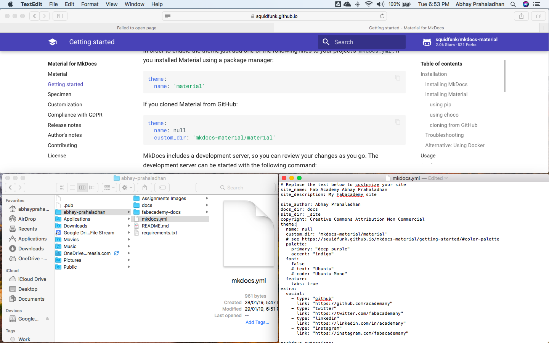Copy the 'name: material' code block
549x343 pixels.
[398, 78]
